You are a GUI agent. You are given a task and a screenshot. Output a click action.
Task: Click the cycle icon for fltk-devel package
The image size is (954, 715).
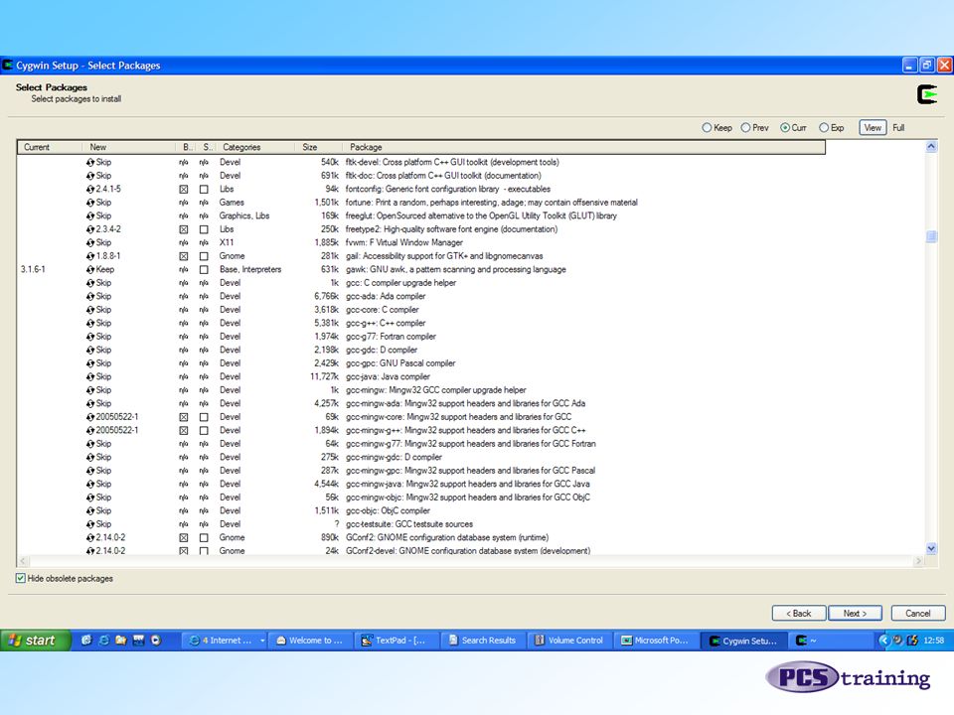(x=90, y=162)
